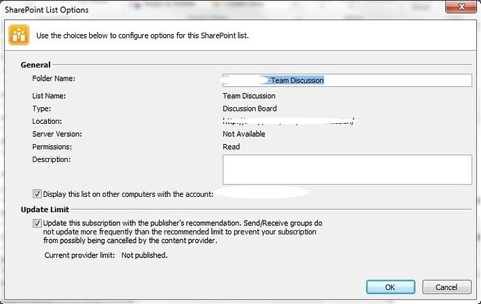The image size is (481, 304).
Task: Click the Folder Name label
Action: pyautogui.click(x=54, y=79)
